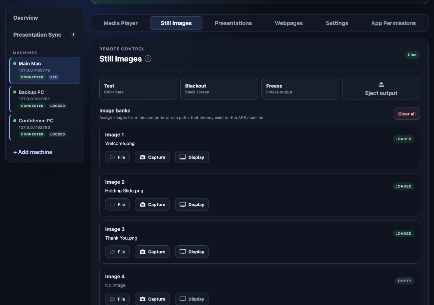Switch to the Media Player tab

tap(121, 23)
